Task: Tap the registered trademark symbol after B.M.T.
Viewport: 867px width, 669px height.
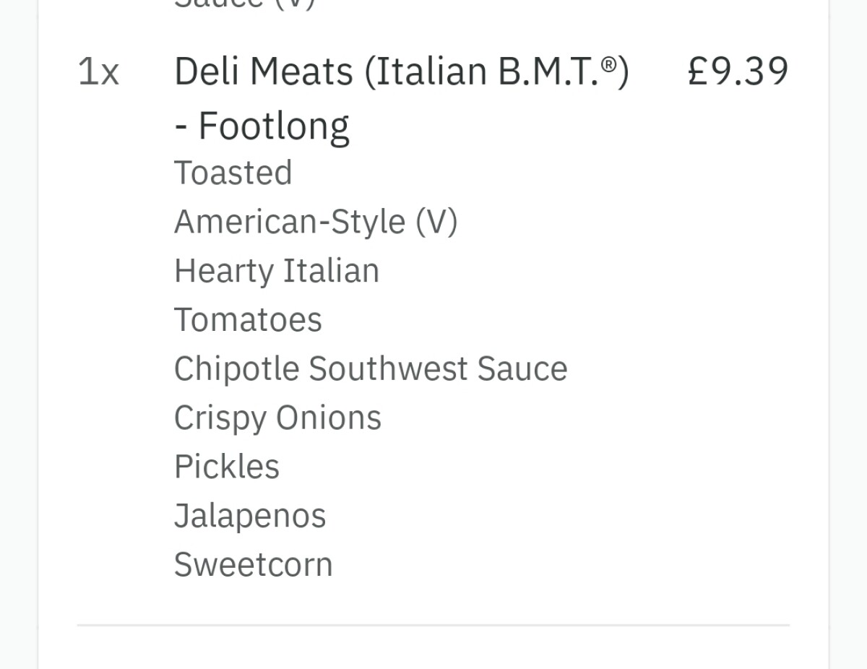Action: pos(610,65)
